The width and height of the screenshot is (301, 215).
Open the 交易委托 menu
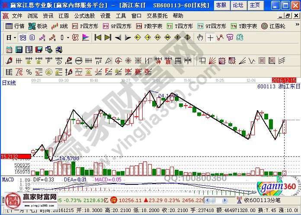click(157, 16)
